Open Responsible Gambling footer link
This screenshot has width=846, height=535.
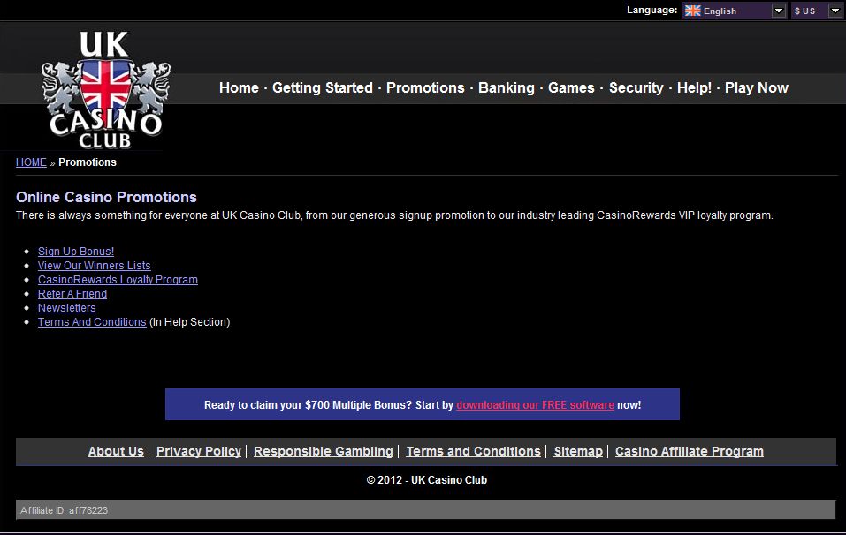click(x=324, y=451)
